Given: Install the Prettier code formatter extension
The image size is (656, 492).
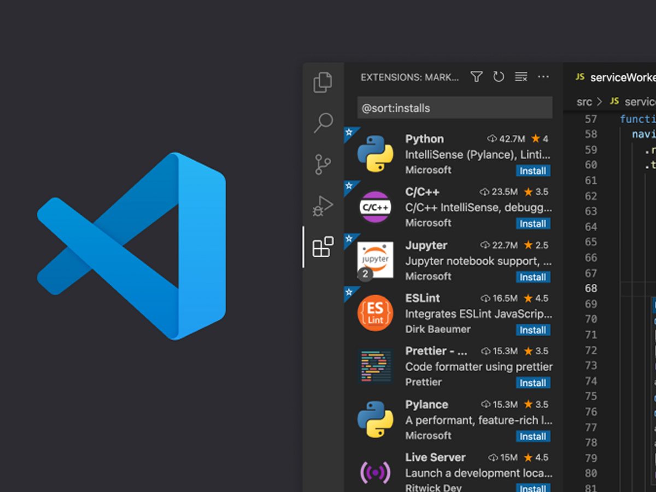Looking at the screenshot, I should (532, 383).
